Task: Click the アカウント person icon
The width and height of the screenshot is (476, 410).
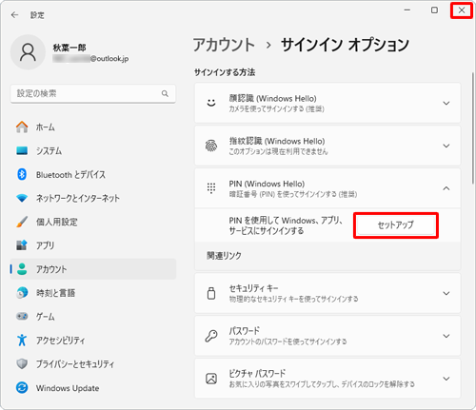Action: pos(22,269)
